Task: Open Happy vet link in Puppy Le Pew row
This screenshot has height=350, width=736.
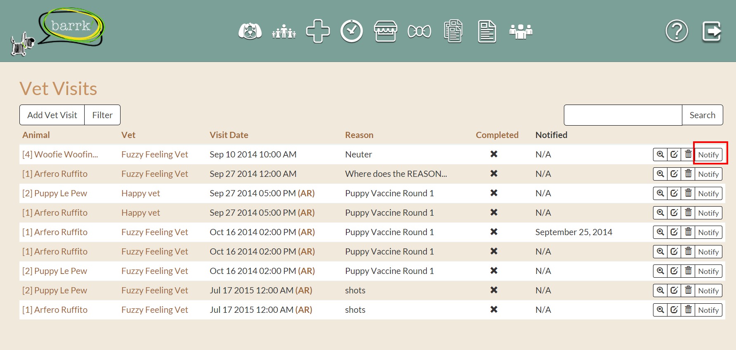Action: (x=141, y=193)
